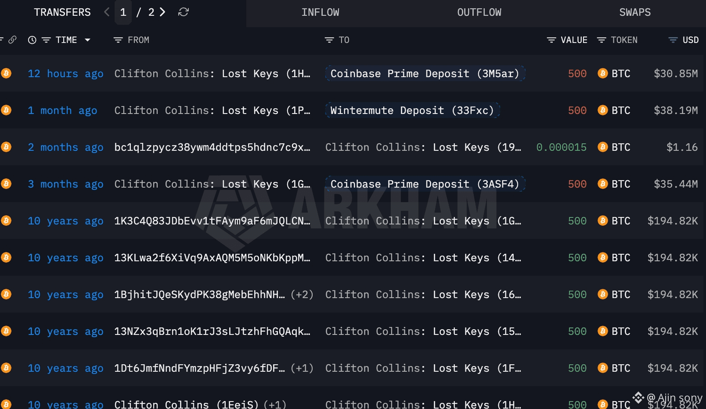Open the TIME column filter icon
The width and height of the screenshot is (706, 409).
(46, 40)
